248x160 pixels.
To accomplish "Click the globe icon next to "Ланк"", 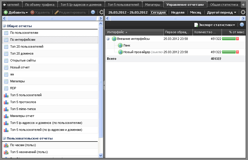I will (121, 45).
